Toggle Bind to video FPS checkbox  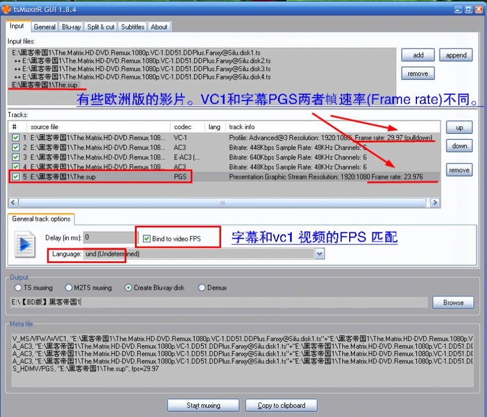147,239
